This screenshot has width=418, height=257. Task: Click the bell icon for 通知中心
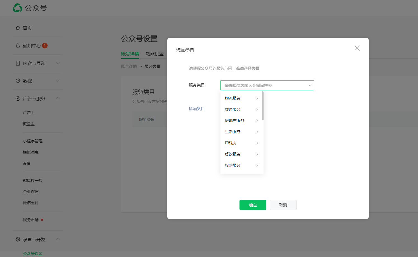point(18,46)
